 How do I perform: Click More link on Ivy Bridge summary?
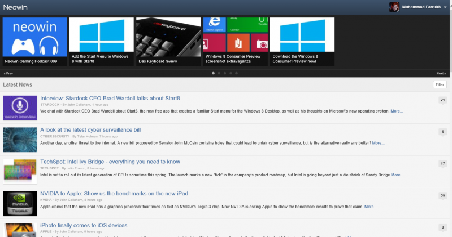click(x=397, y=175)
